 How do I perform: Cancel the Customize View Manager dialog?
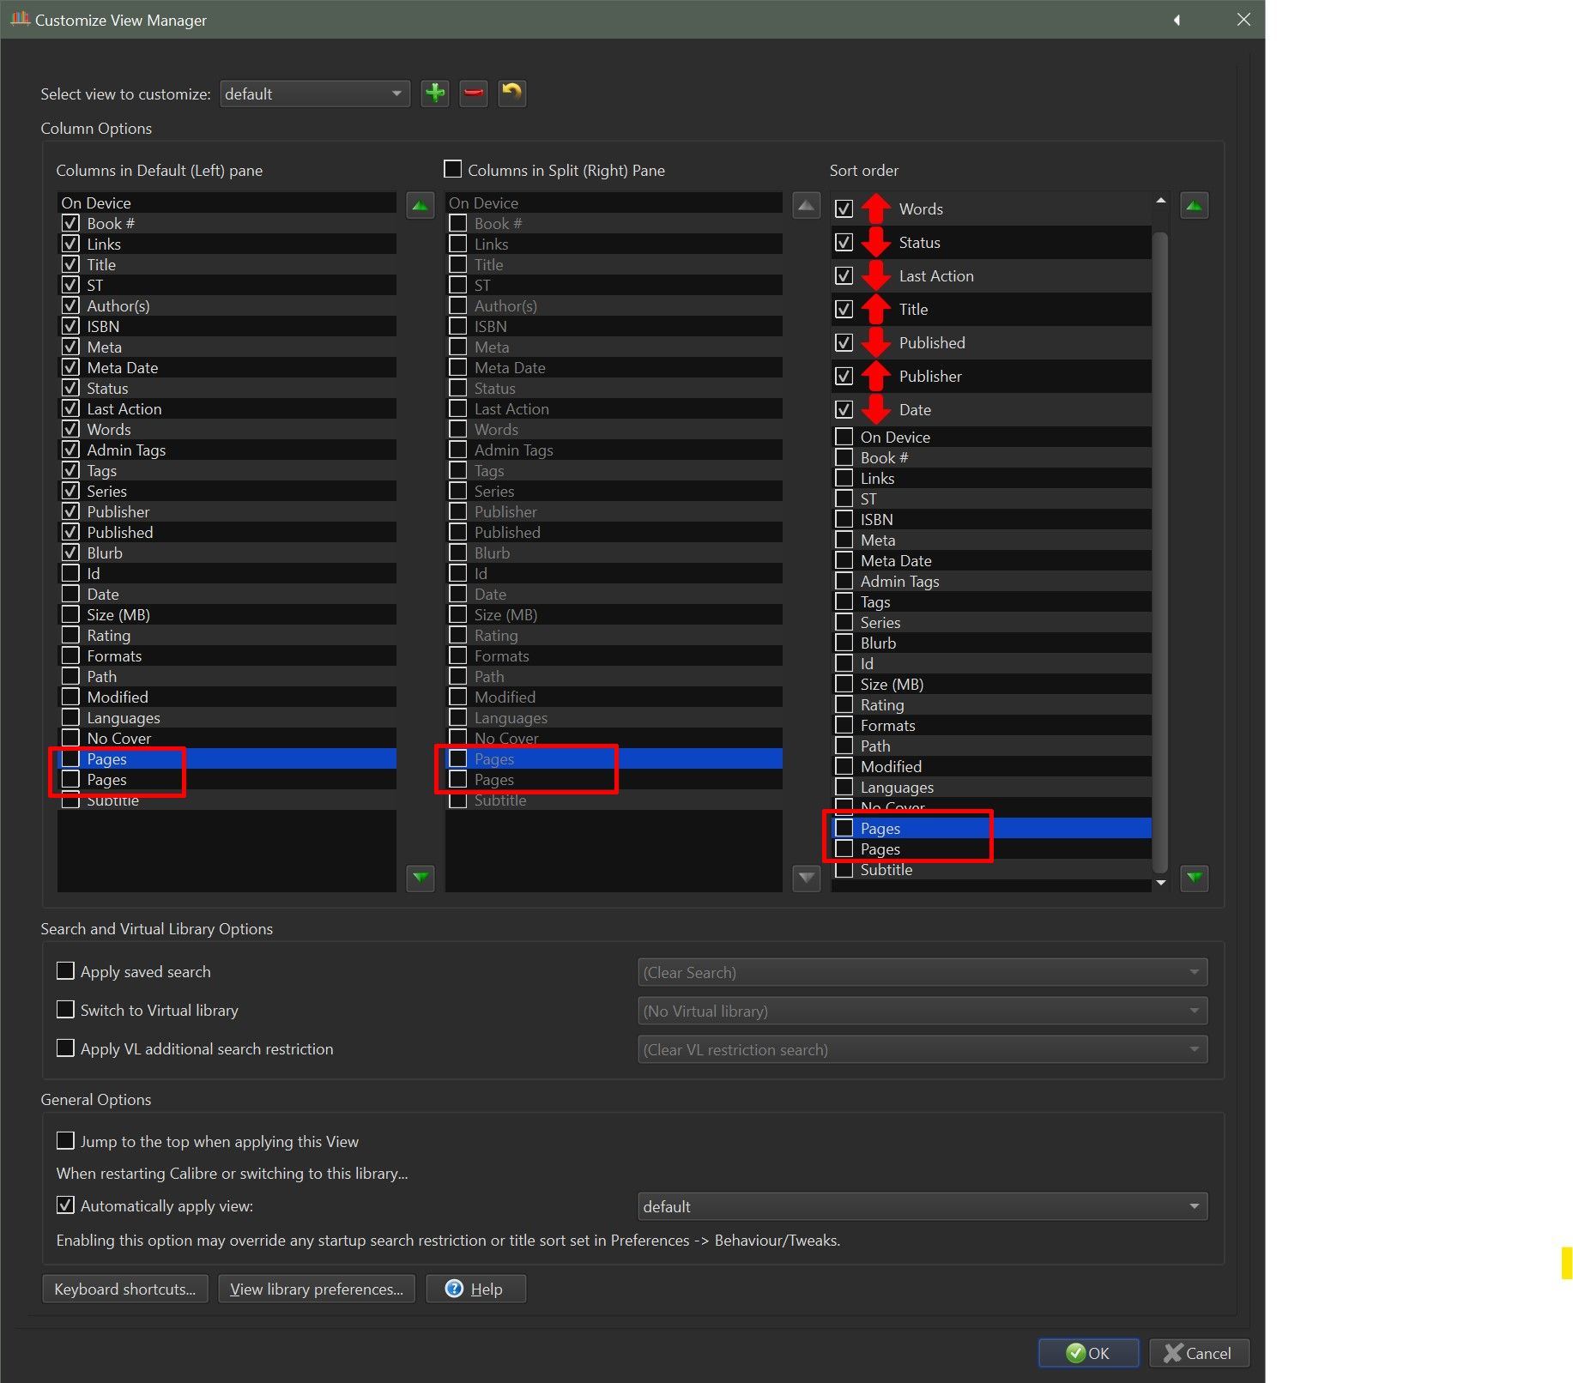[x=1199, y=1353]
